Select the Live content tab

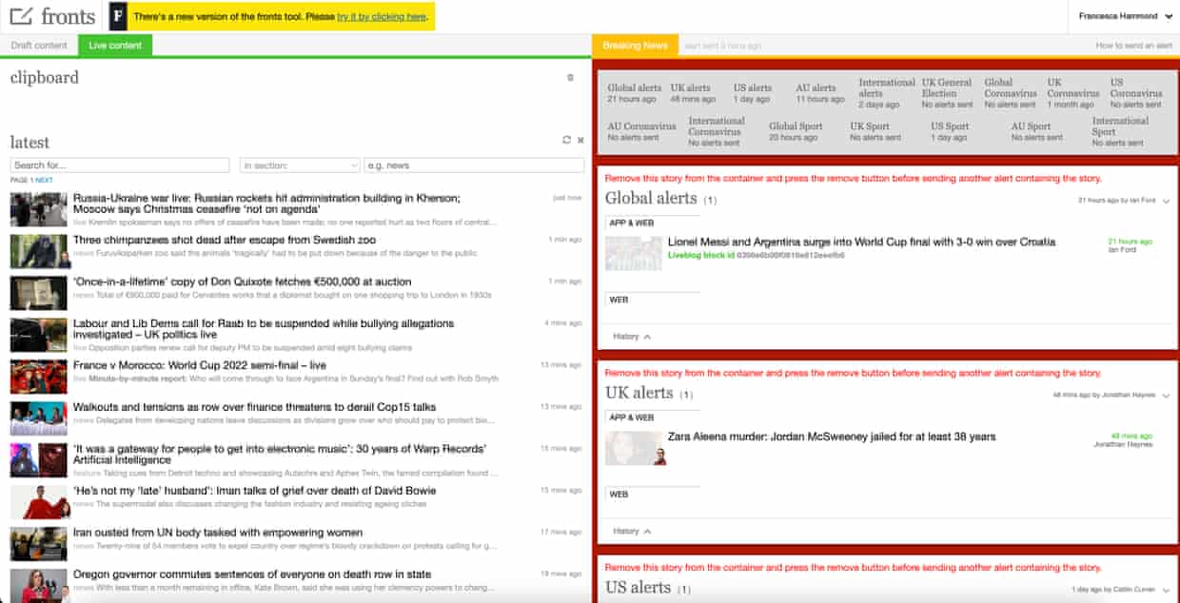[x=115, y=46]
